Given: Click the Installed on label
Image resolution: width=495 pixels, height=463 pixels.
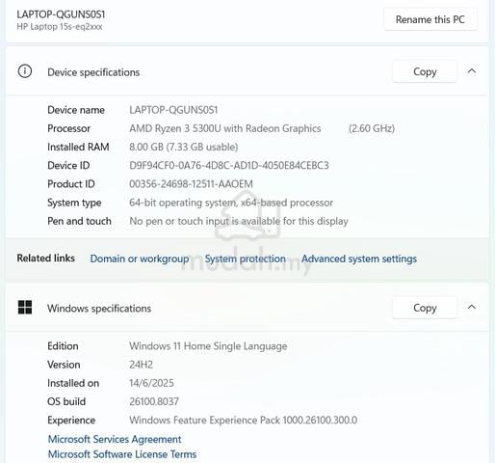Looking at the screenshot, I should (73, 383).
